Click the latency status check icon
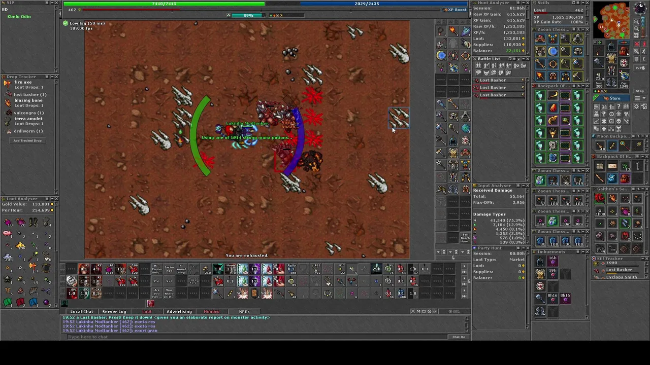This screenshot has width=650, height=365. pos(66,23)
